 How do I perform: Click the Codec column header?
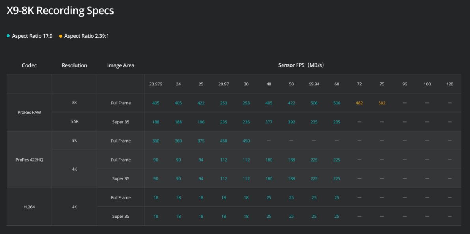click(29, 65)
